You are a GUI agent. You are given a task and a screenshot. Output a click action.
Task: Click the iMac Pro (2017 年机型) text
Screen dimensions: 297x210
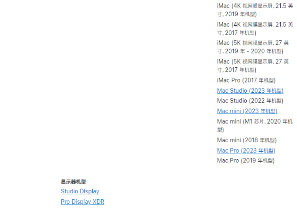(x=246, y=80)
